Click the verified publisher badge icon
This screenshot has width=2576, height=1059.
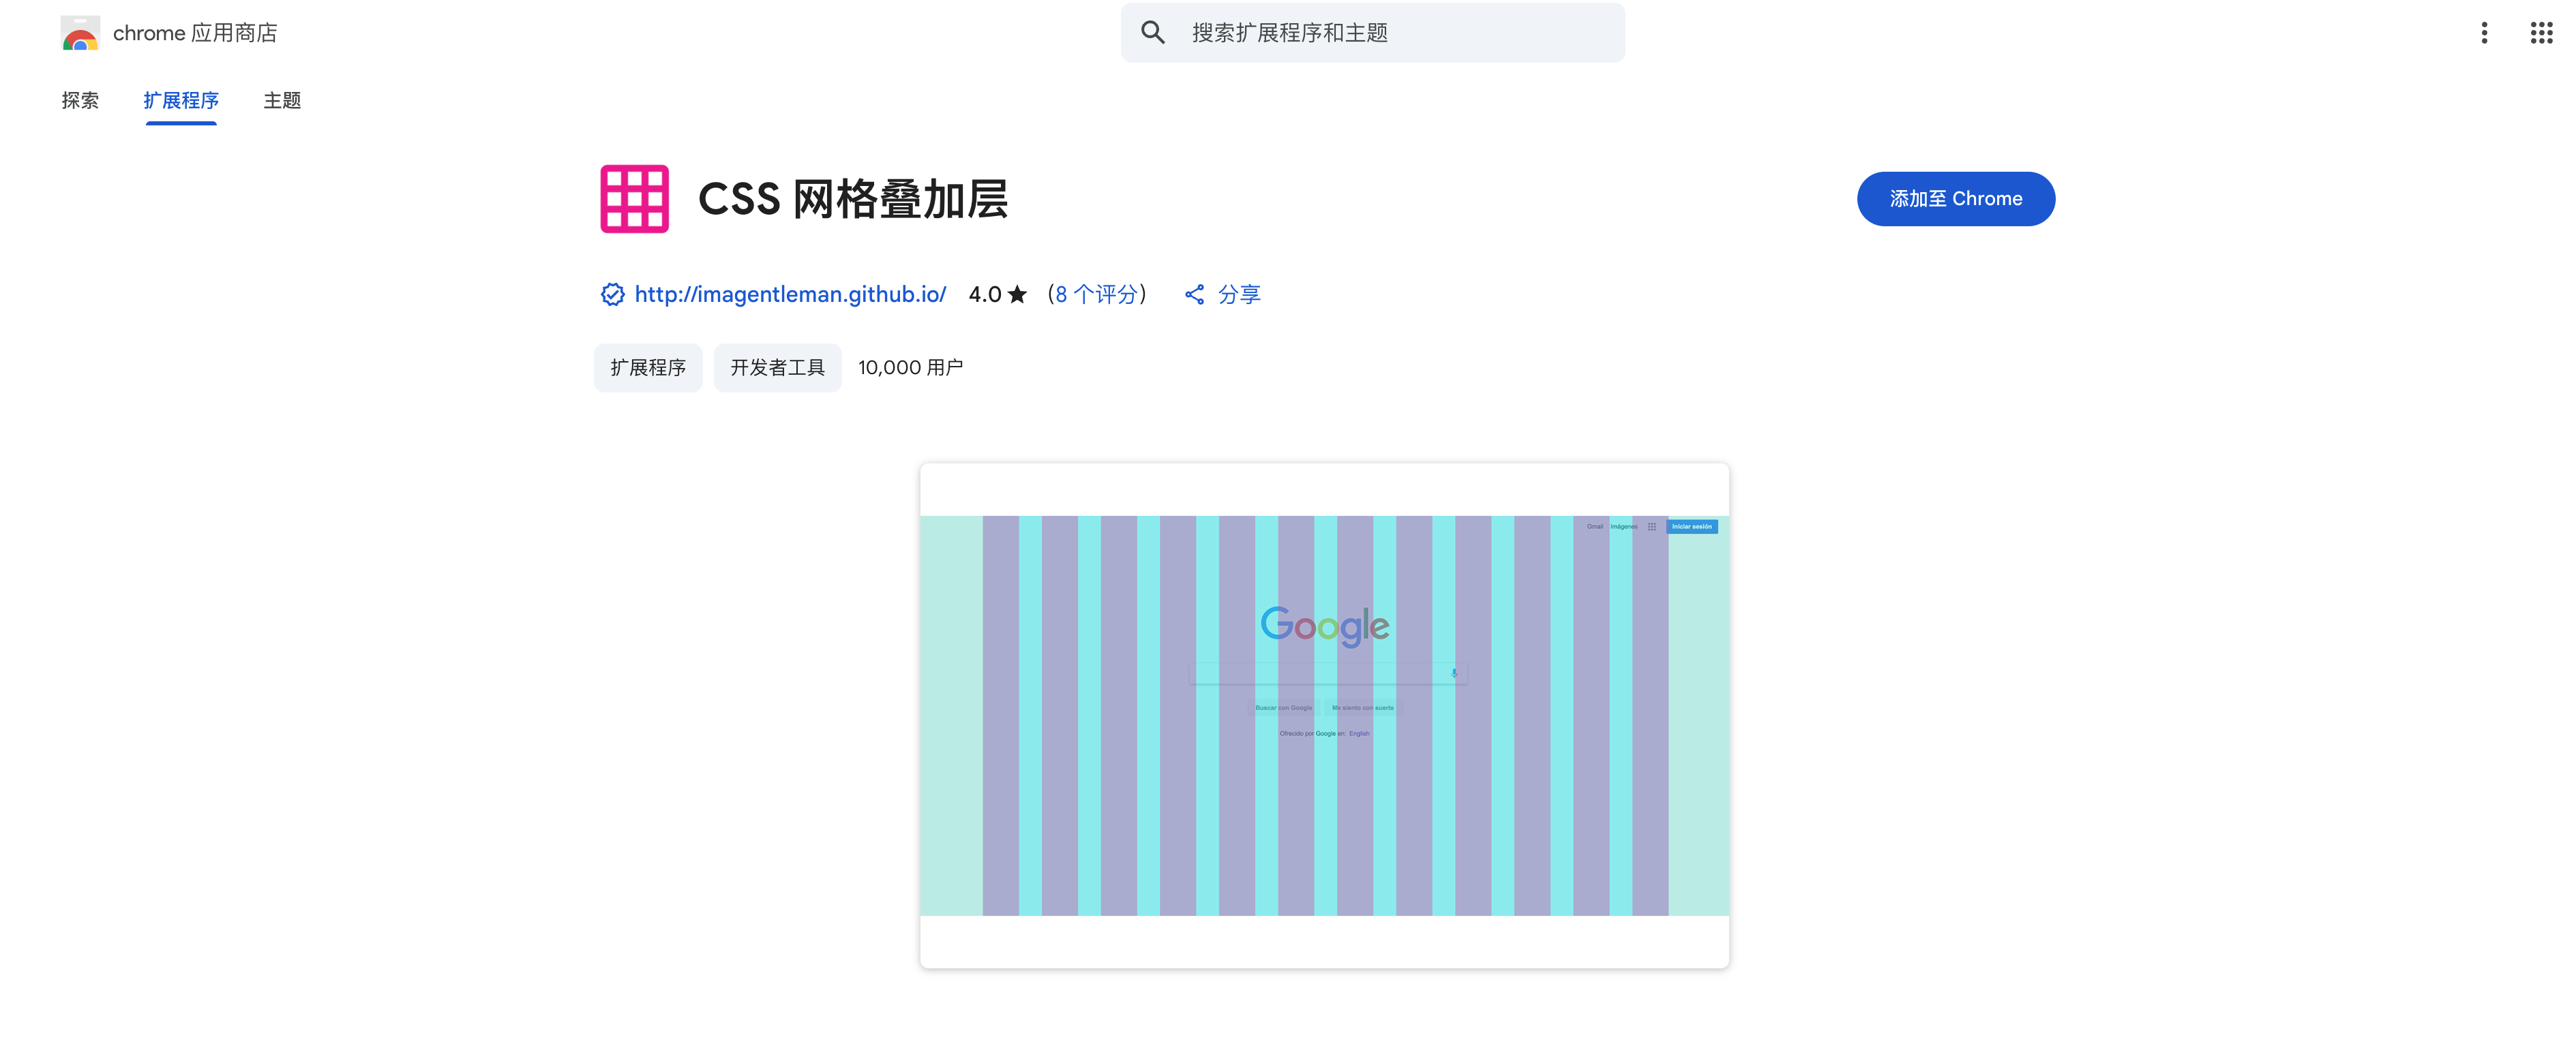[x=612, y=294]
